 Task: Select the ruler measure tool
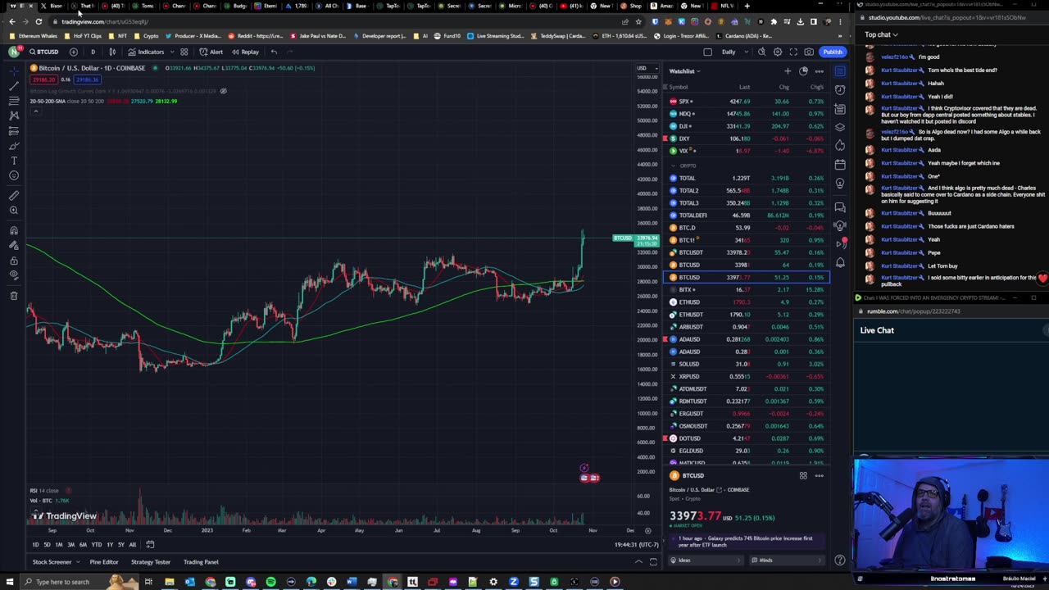tap(14, 195)
